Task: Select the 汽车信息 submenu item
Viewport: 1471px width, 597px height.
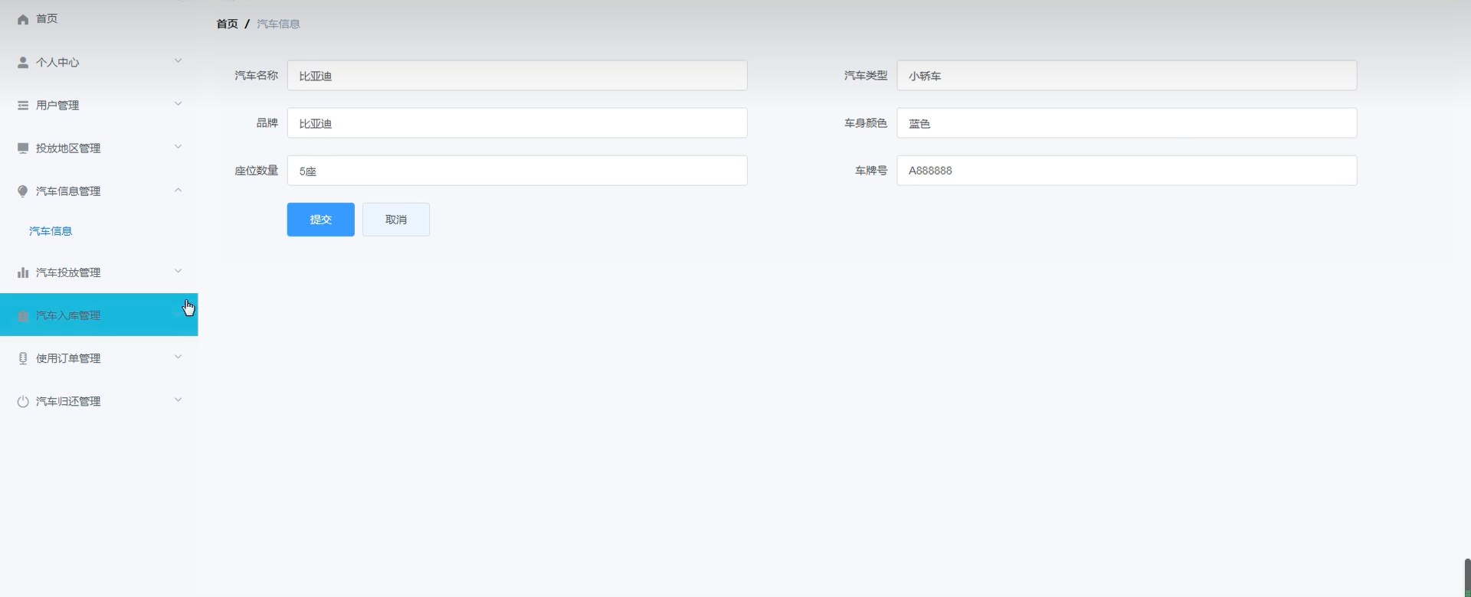Action: [x=51, y=230]
